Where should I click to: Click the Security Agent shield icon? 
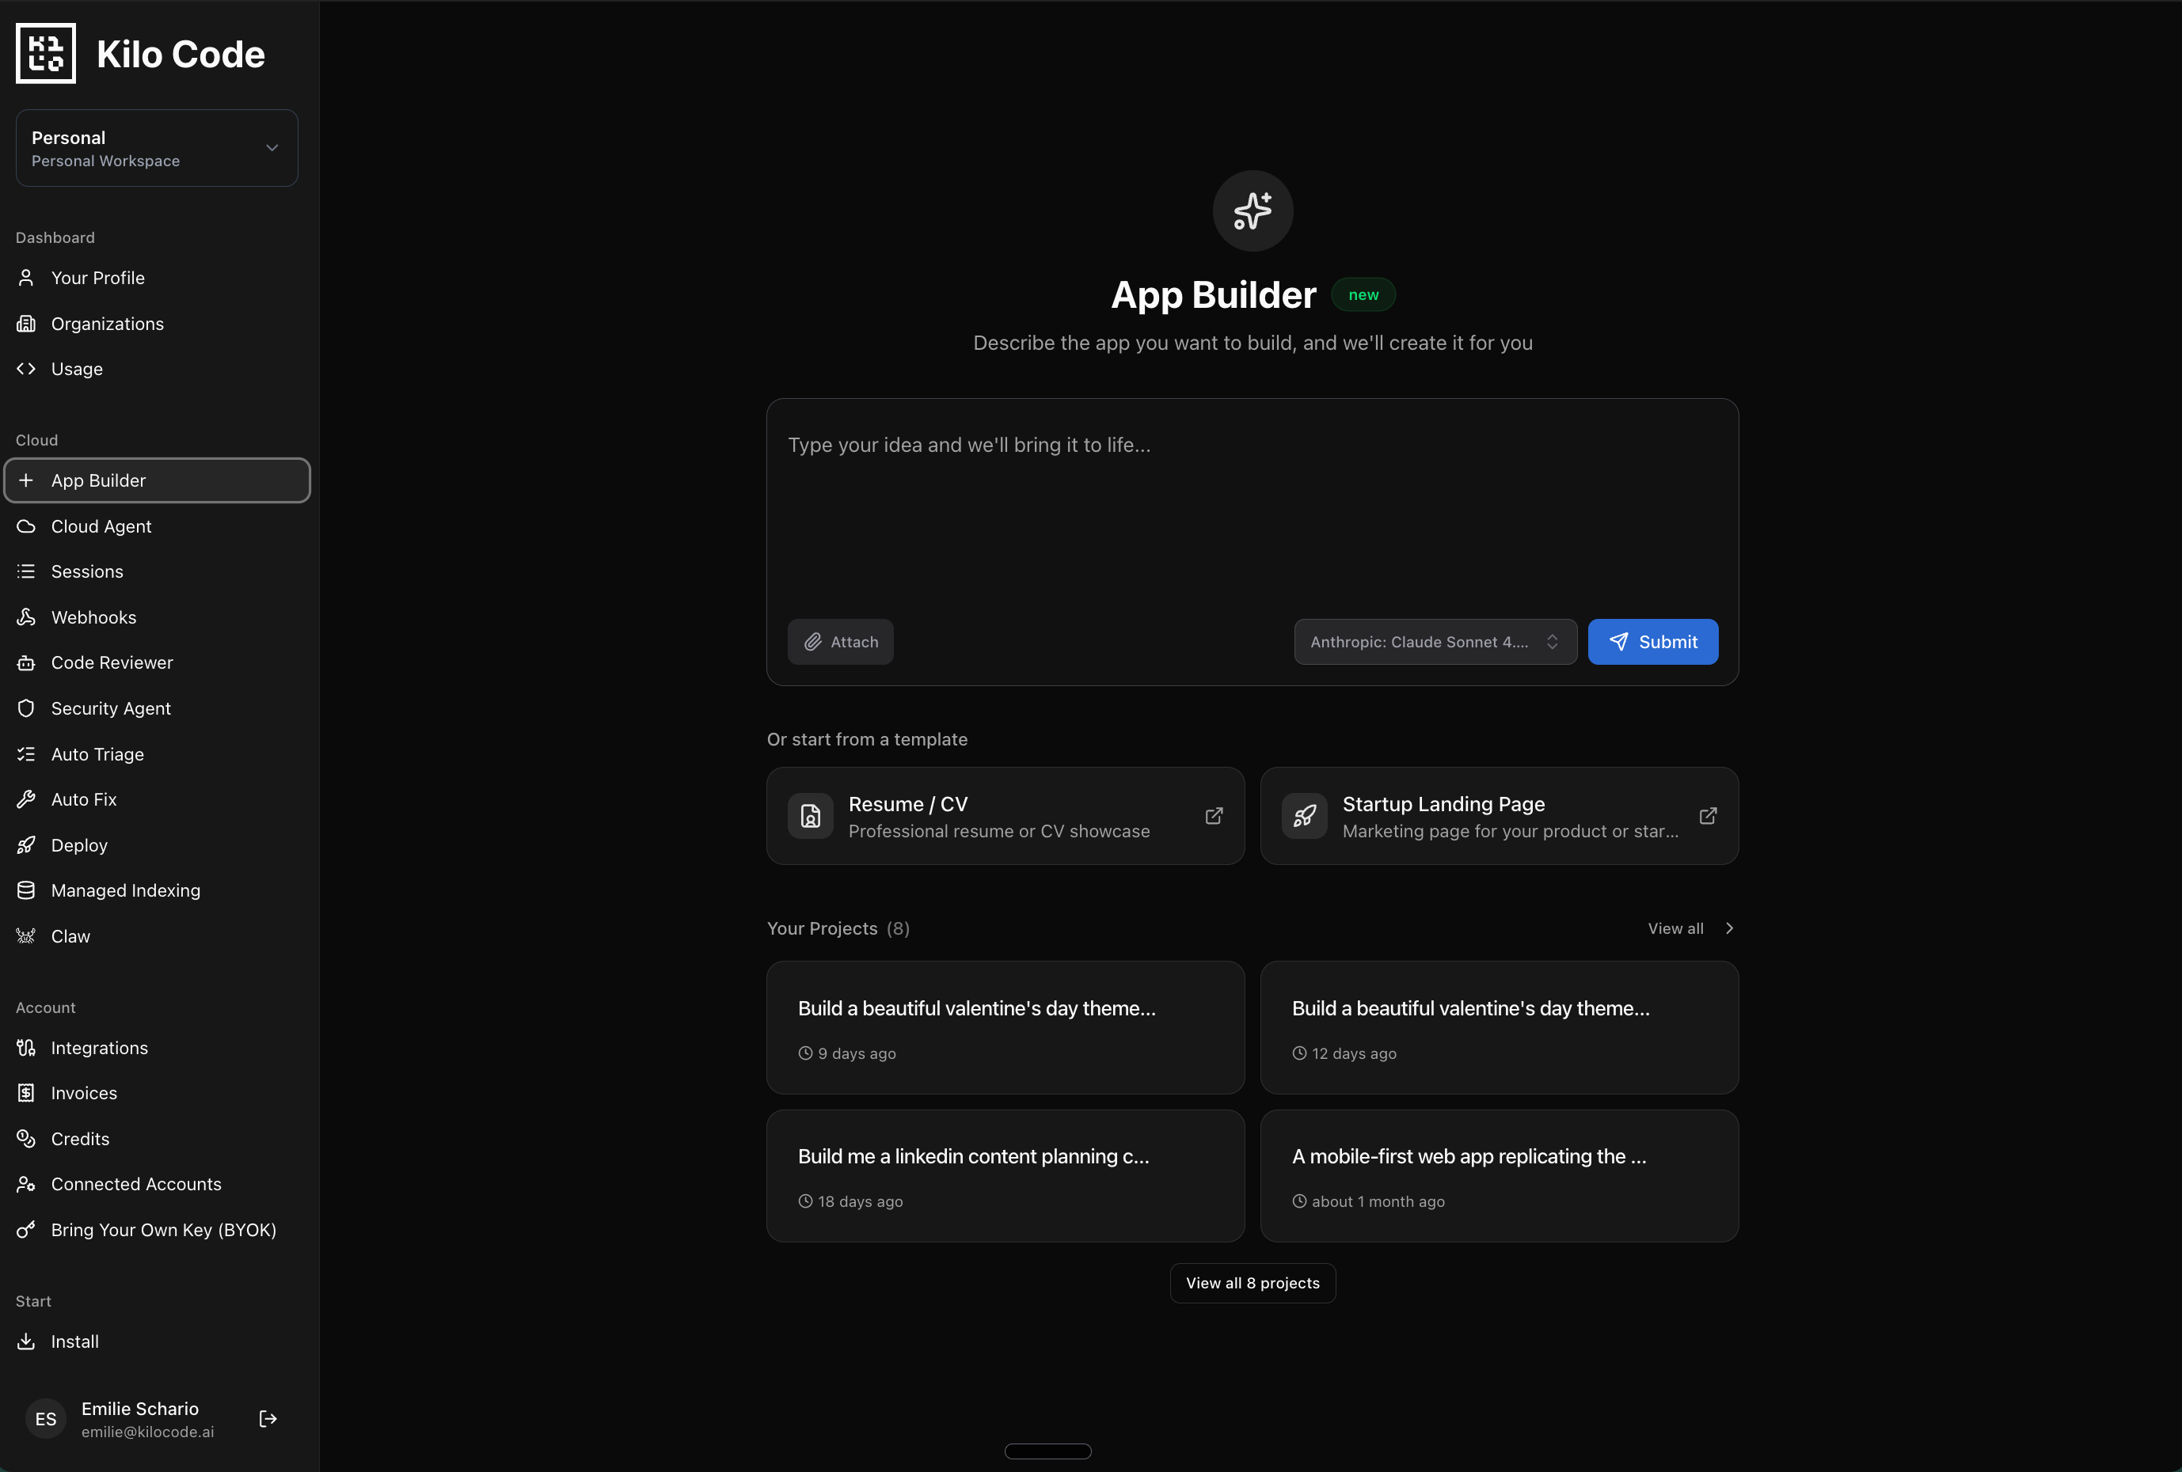point(26,708)
